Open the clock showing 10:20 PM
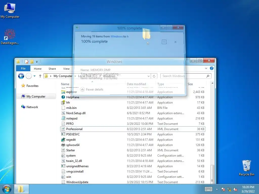Viewport: 259px width, 194px height. 248,189
